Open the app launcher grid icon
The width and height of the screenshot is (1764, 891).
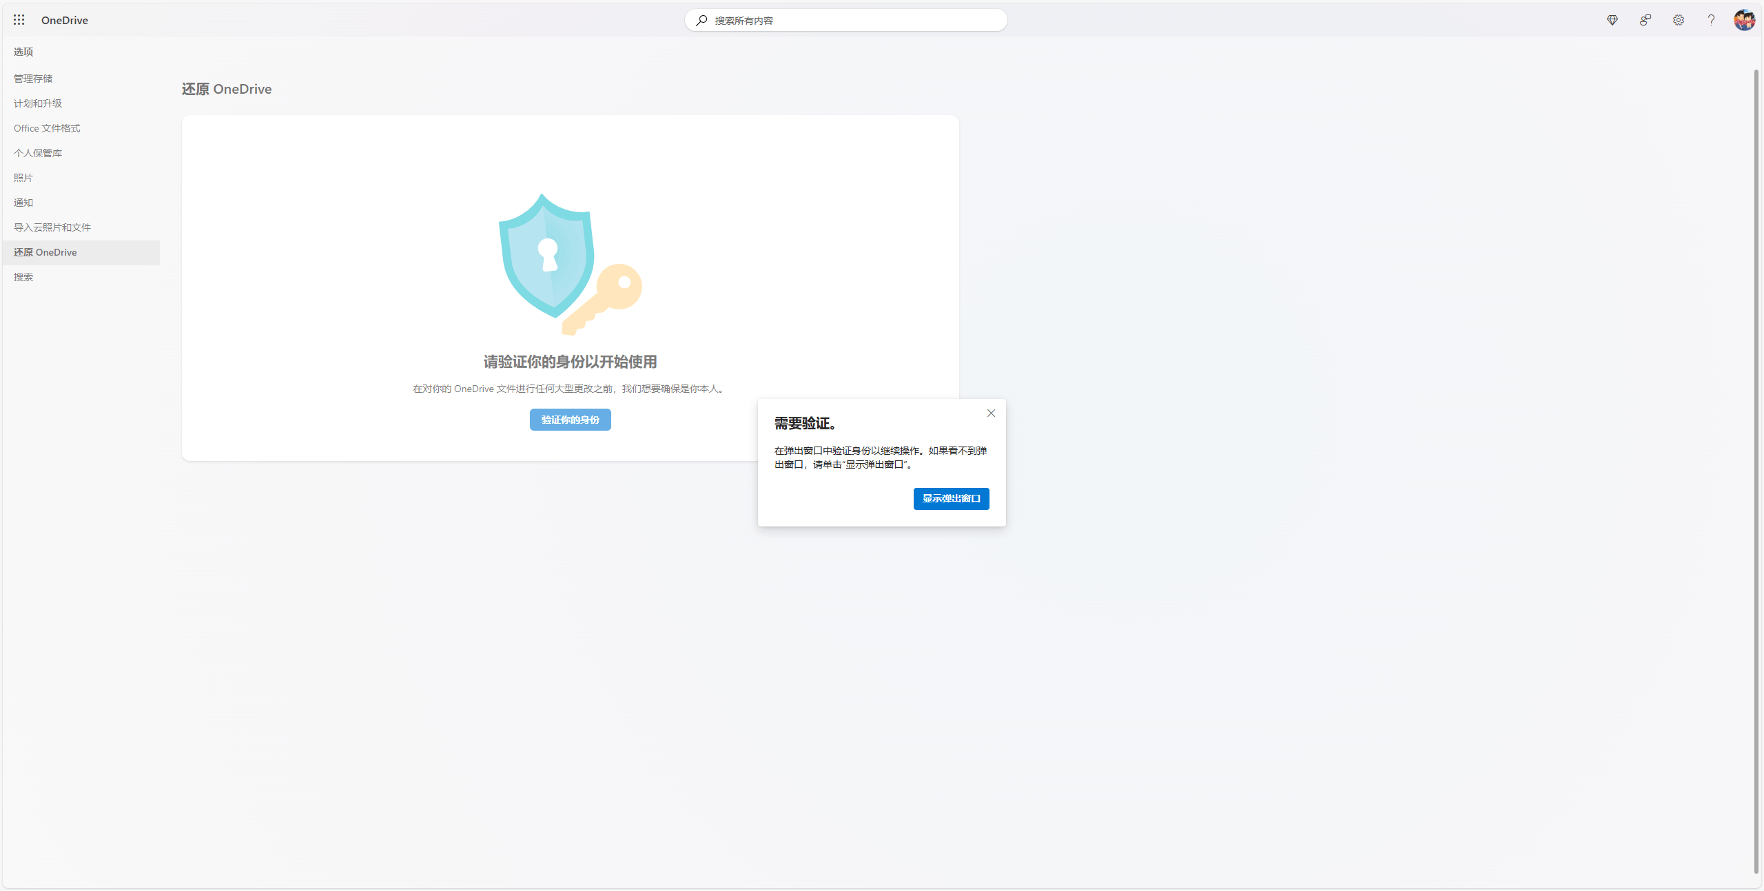19,20
